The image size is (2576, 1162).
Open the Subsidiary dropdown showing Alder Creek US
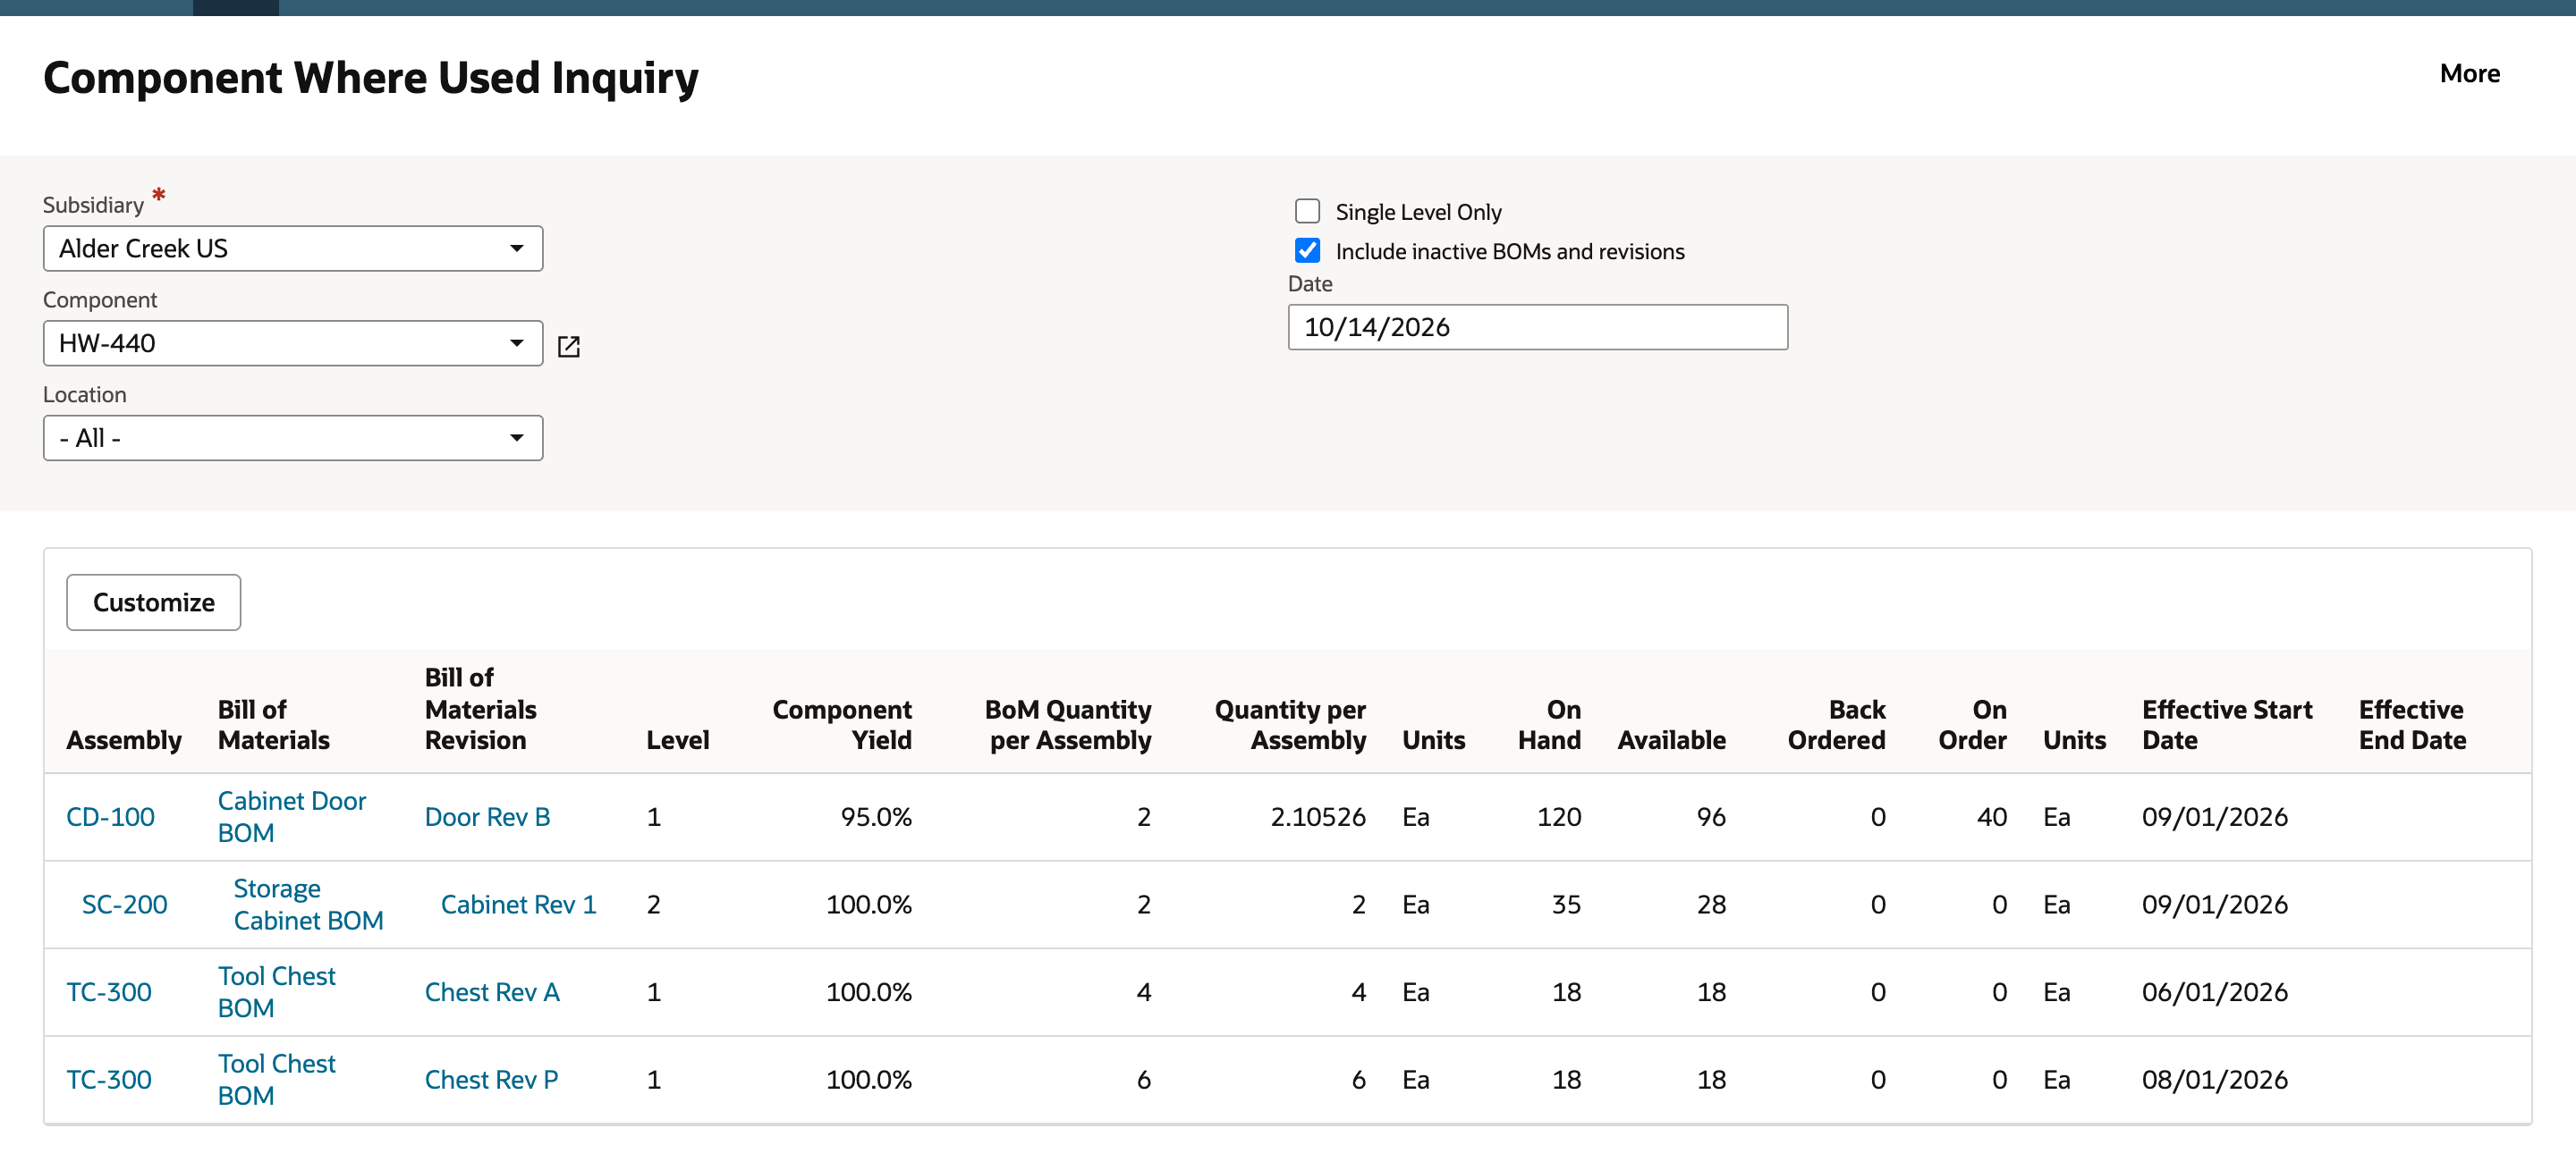293,248
